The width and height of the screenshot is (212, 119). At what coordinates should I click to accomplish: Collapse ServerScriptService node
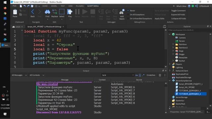point(170,81)
